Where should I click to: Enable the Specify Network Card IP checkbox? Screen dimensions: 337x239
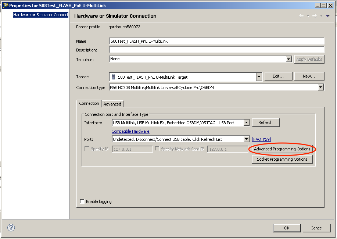[157, 149]
